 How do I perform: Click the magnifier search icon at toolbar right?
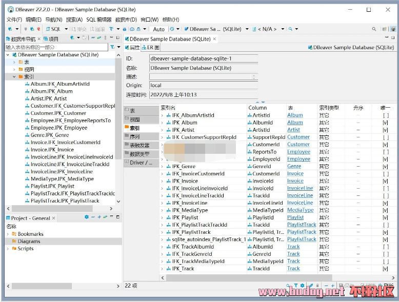[374, 29]
